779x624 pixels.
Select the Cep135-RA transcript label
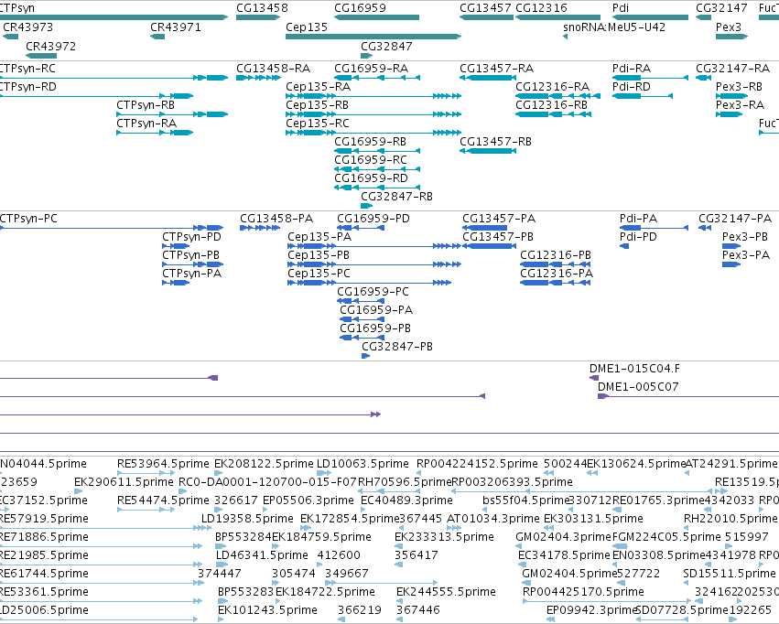[x=318, y=86]
